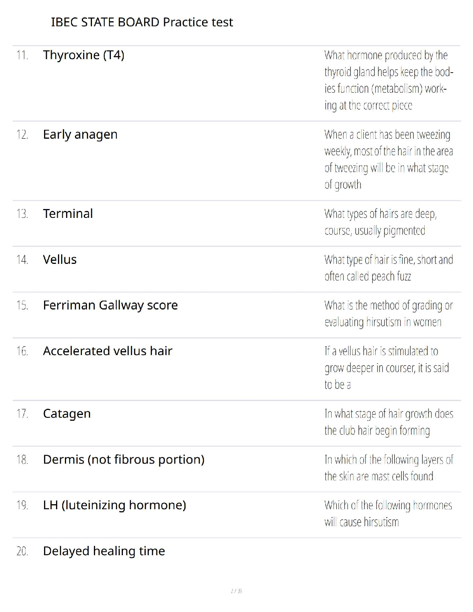Click the row number 11 label
473x612 pixels.
point(22,55)
